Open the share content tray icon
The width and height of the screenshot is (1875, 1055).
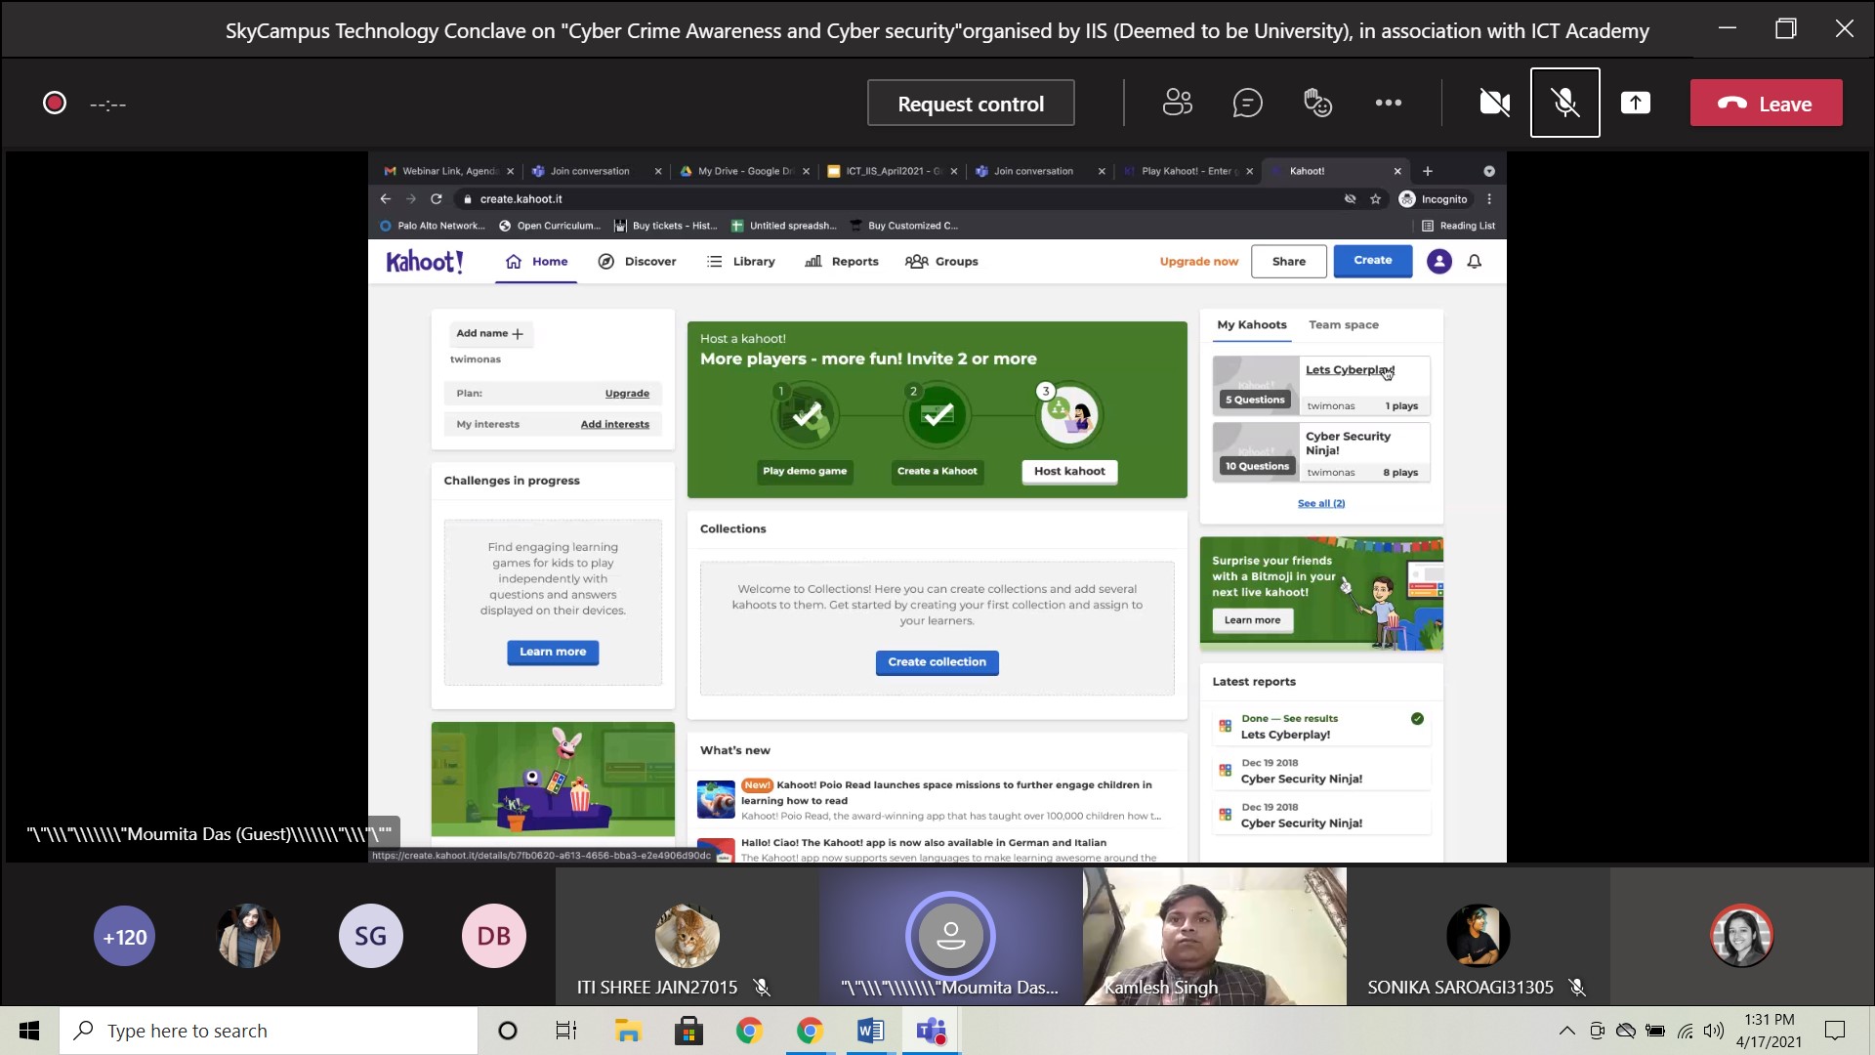coord(1635,103)
